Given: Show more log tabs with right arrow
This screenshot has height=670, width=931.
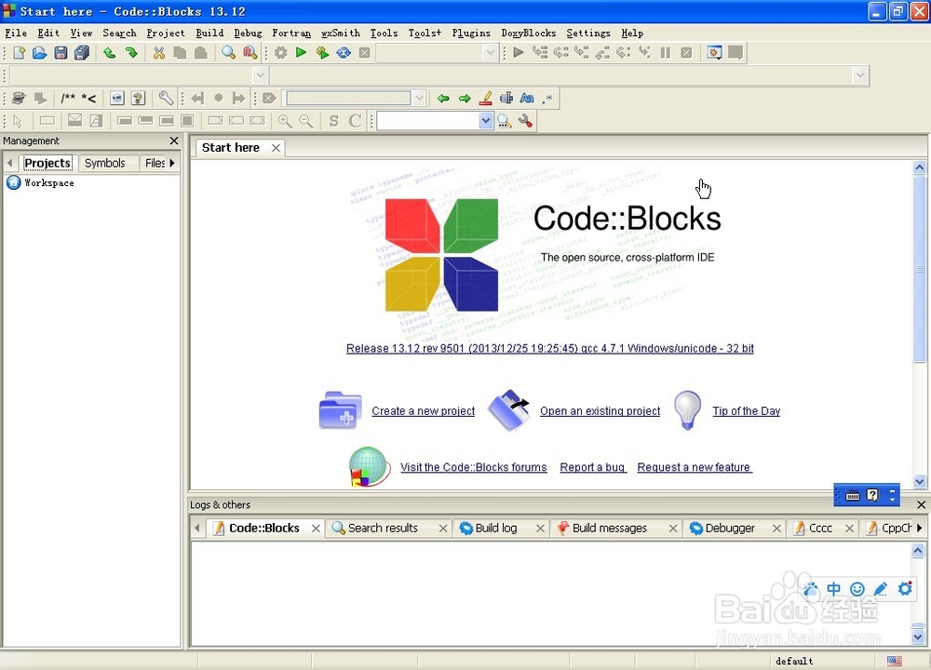Looking at the screenshot, I should click(920, 528).
